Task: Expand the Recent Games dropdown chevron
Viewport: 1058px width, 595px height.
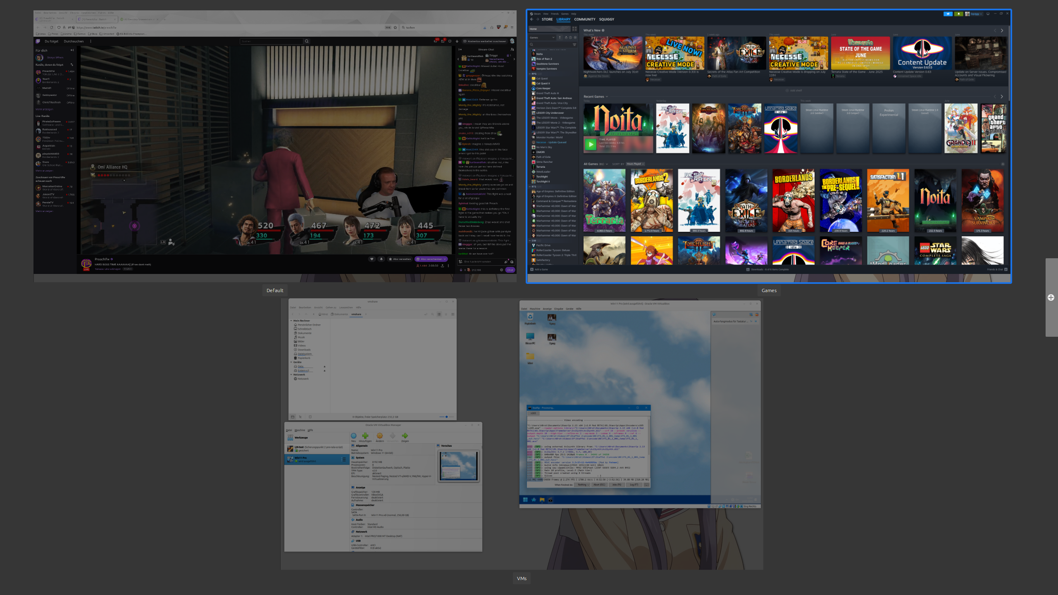Action: pyautogui.click(x=607, y=97)
